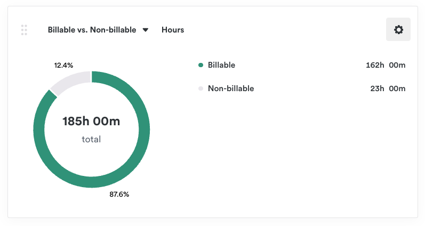
Task: Click the word total in the donut center
Action: (91, 139)
